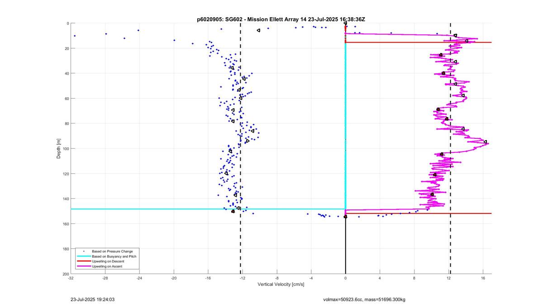
Task: Select the 'Vertical Velocity [cm/s]' x-axis label
Action: [281, 284]
